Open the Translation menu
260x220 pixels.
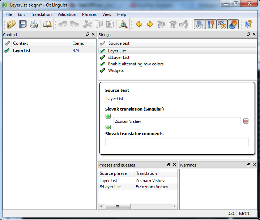tap(41, 14)
